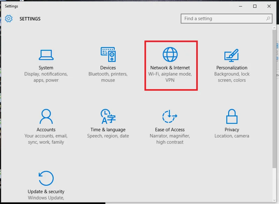Click the scrollbar down arrow
The width and height of the screenshot is (279, 204).
click(274, 200)
